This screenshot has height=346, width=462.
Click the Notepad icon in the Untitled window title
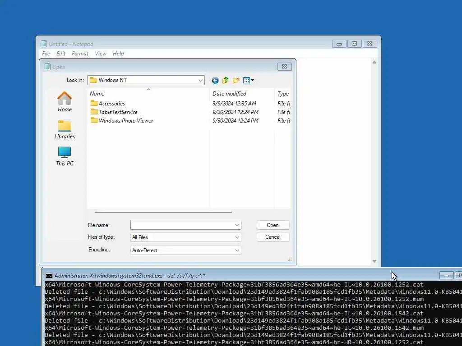pyautogui.click(x=43, y=44)
